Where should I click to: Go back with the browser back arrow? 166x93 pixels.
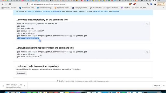[x=3, y=4]
